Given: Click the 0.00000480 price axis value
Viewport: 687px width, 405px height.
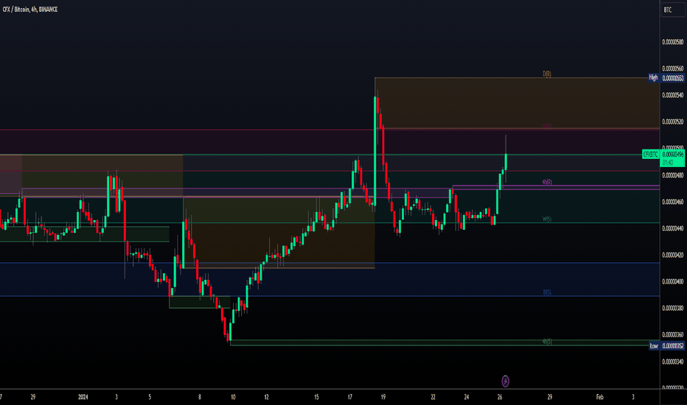Looking at the screenshot, I should click(x=672, y=175).
